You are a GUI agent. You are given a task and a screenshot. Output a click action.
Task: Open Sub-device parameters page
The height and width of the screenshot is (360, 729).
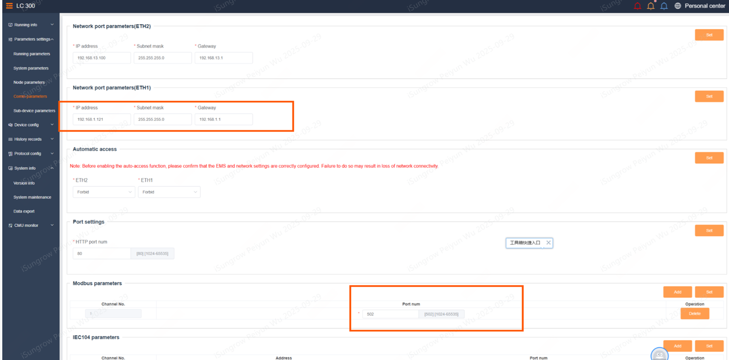tap(34, 111)
